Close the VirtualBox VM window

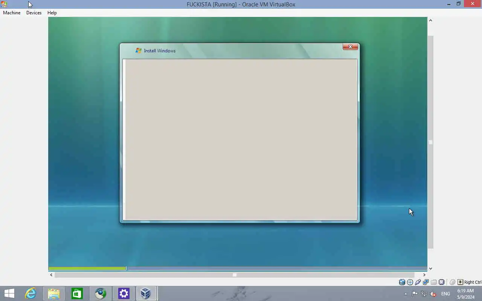473,4
